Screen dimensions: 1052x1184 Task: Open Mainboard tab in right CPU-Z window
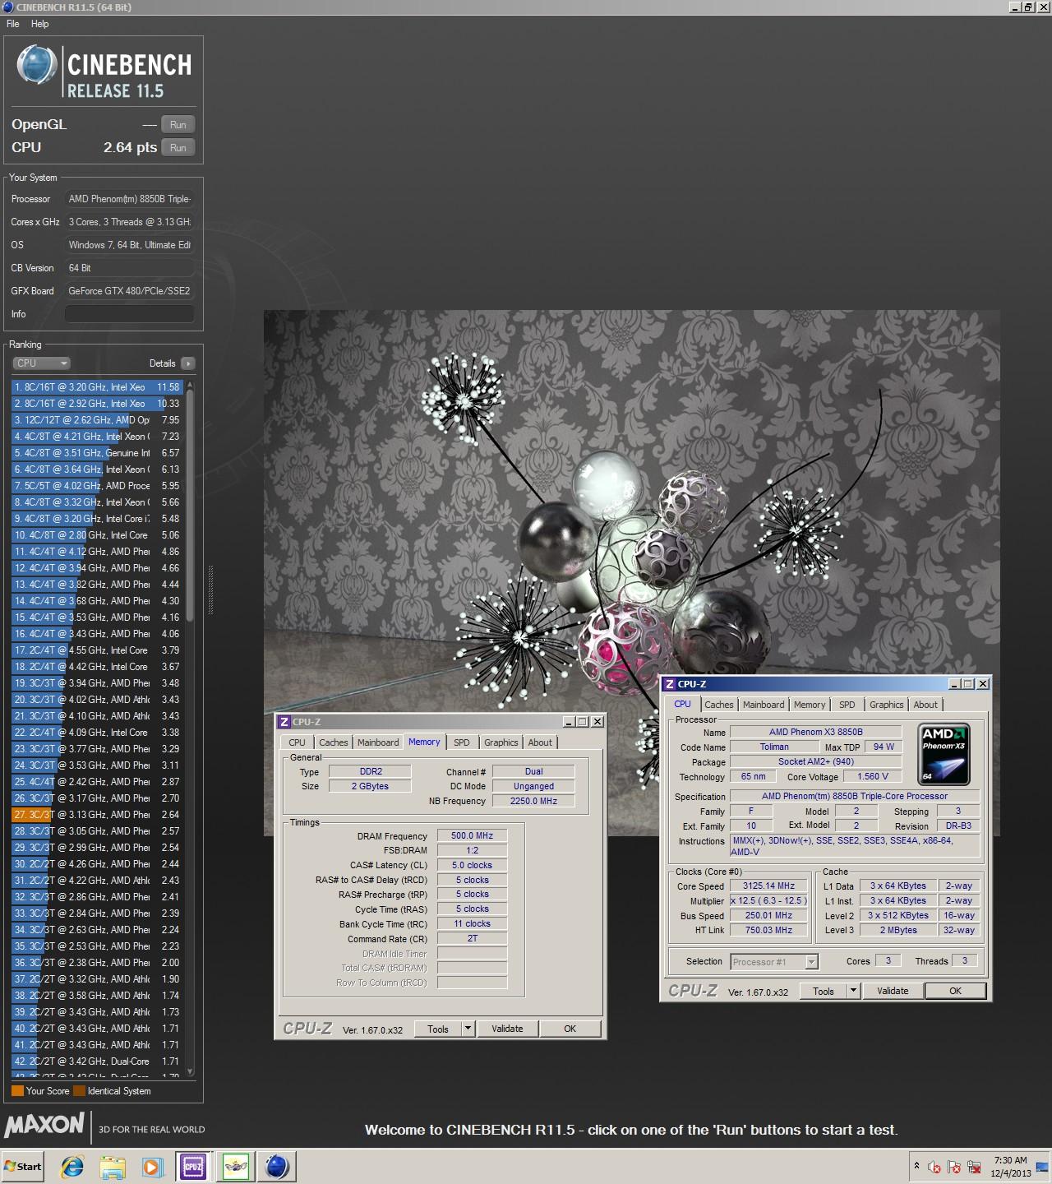pyautogui.click(x=764, y=705)
